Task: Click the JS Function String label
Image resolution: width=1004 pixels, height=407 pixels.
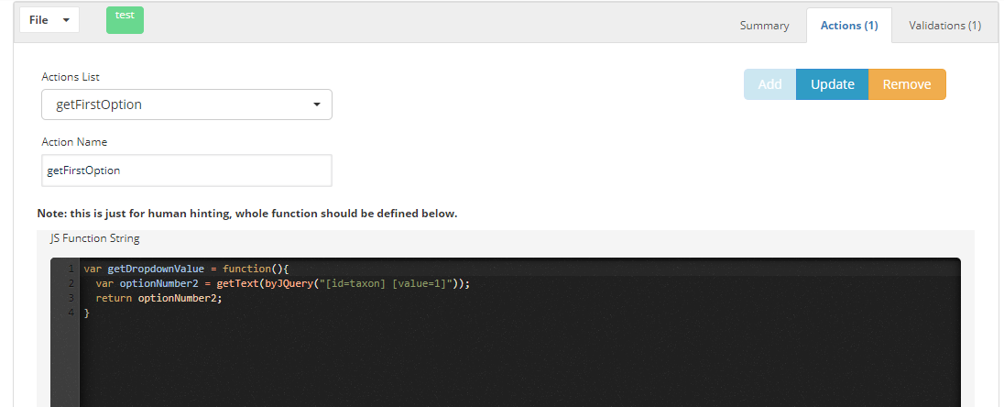Action: coord(94,238)
